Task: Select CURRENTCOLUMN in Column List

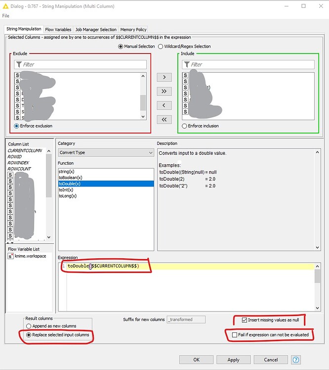Action: [25, 150]
